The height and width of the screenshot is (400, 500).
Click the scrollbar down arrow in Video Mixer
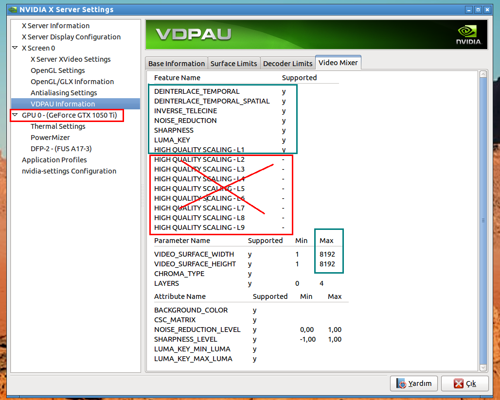pyautogui.click(x=483, y=367)
